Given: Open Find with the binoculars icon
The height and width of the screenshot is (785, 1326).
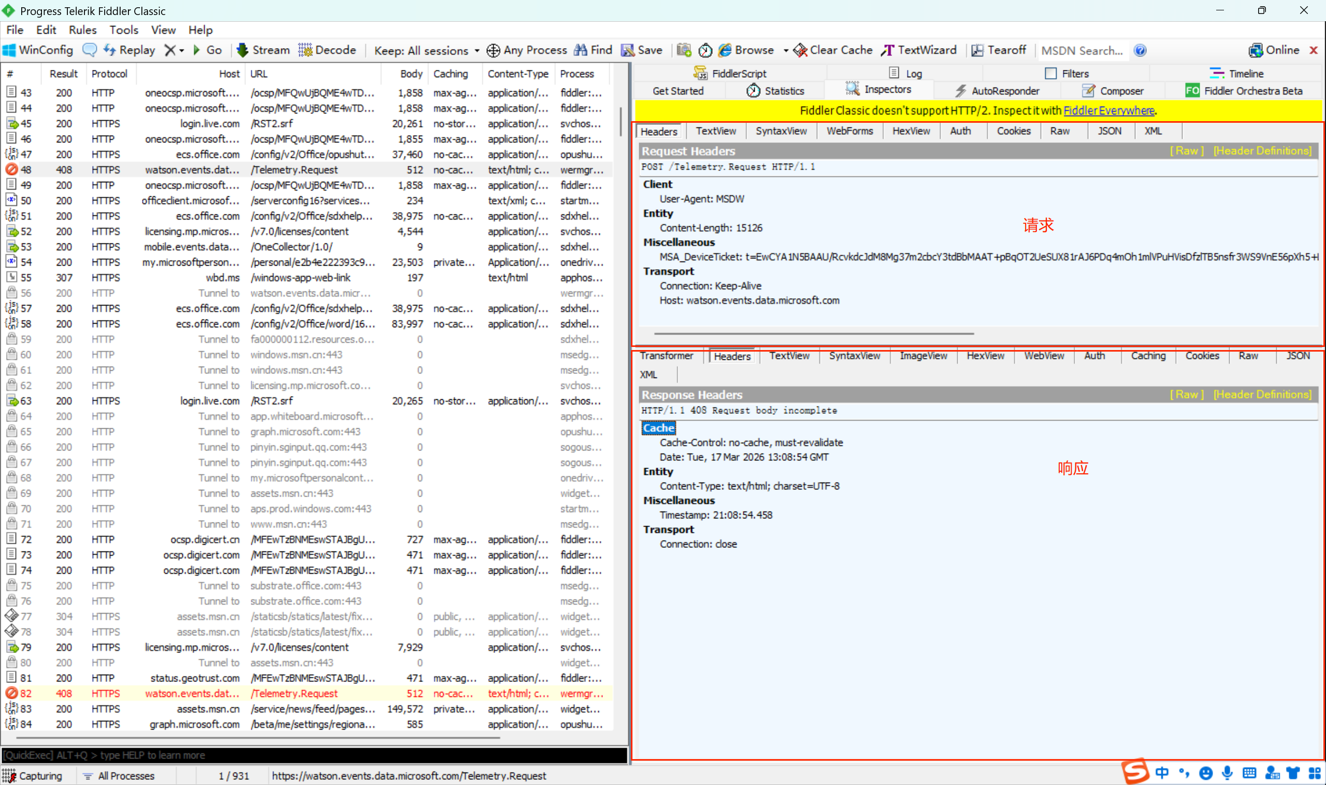Looking at the screenshot, I should pos(581,50).
